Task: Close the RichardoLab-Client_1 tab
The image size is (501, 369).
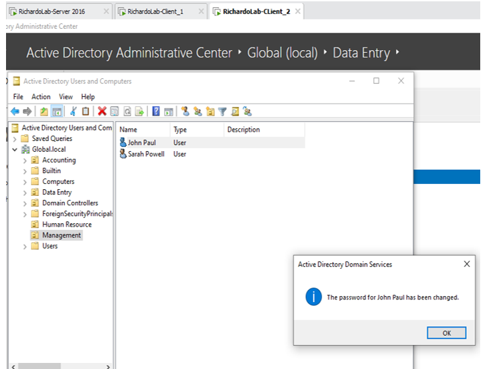Action: pos(201,11)
